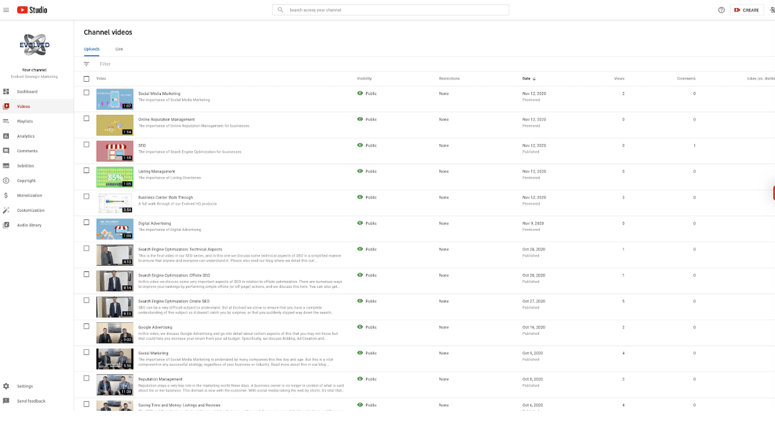Image resolution: width=775 pixels, height=440 pixels.
Task: Click the Dashboard sidebar icon
Action: (6, 91)
